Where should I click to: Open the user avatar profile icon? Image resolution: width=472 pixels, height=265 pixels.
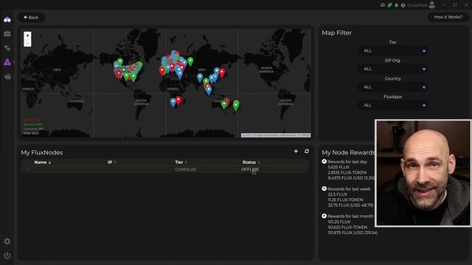432,5
